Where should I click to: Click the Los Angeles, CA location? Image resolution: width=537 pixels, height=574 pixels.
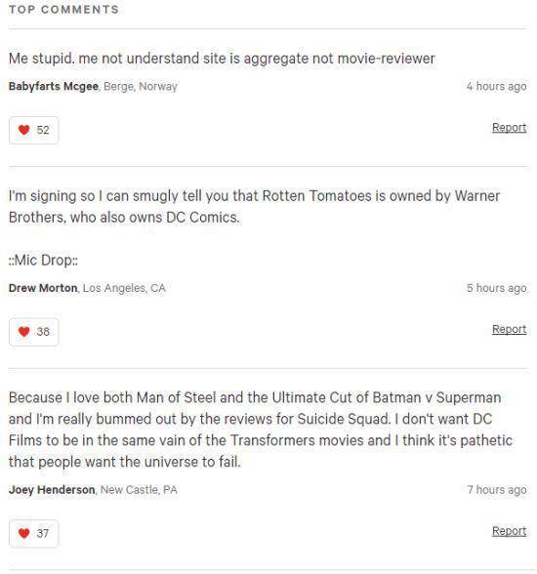click(x=124, y=288)
